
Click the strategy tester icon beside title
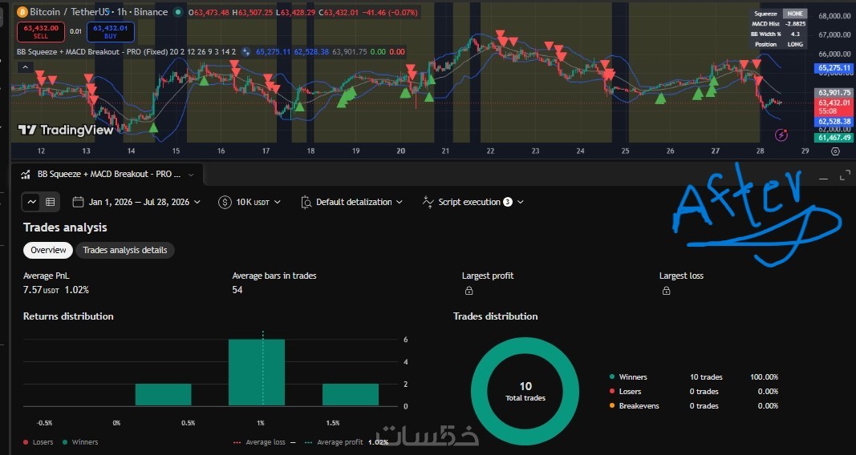[x=26, y=175]
